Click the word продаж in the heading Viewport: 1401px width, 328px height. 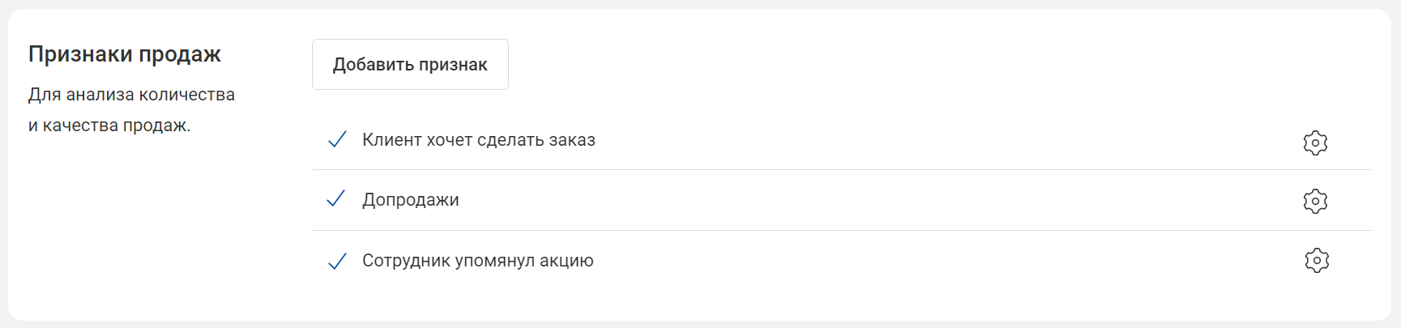[x=180, y=55]
